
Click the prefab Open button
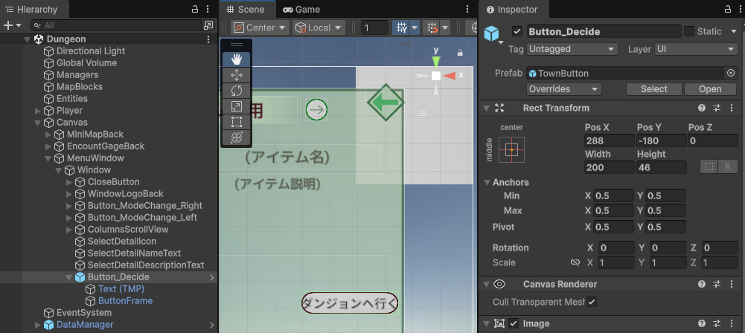709,89
